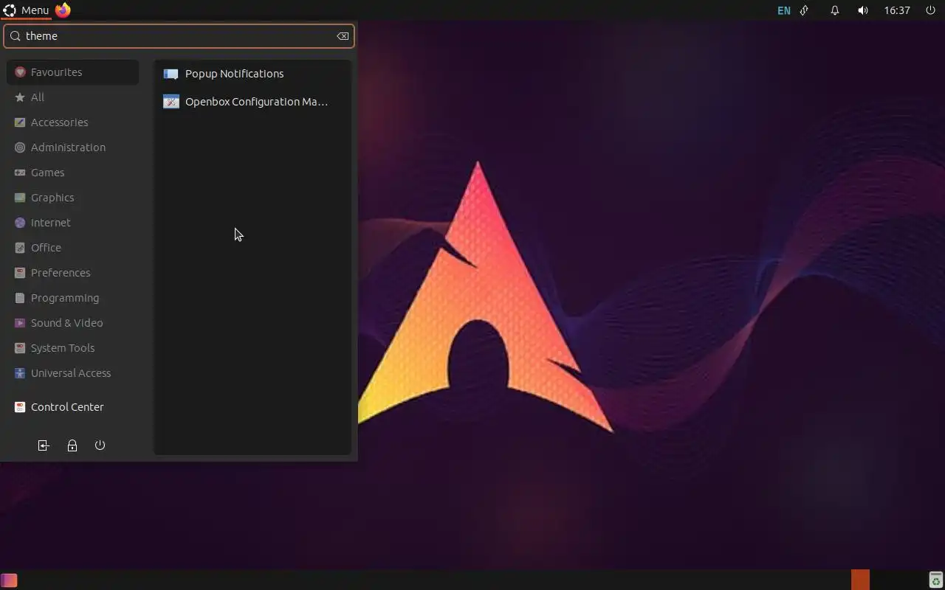945x590 pixels.
Task: Open the Menu button in top panel
Action: click(x=26, y=10)
